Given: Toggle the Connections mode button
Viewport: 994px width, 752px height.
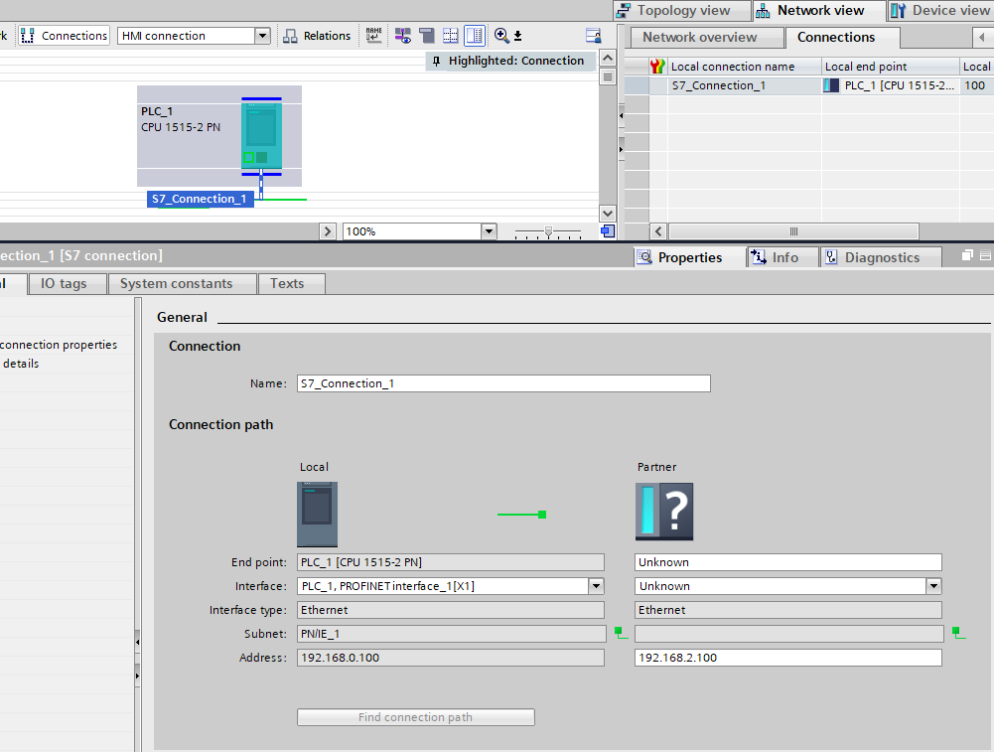Looking at the screenshot, I should [x=65, y=36].
